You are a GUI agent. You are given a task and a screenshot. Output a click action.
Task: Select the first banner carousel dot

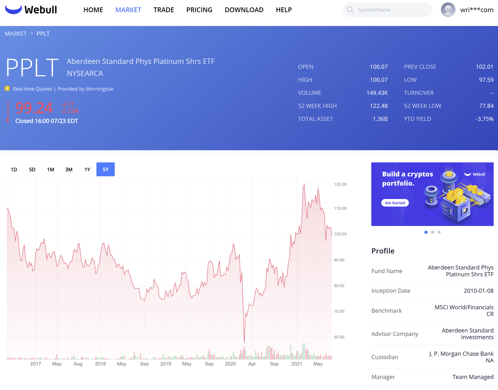point(426,232)
